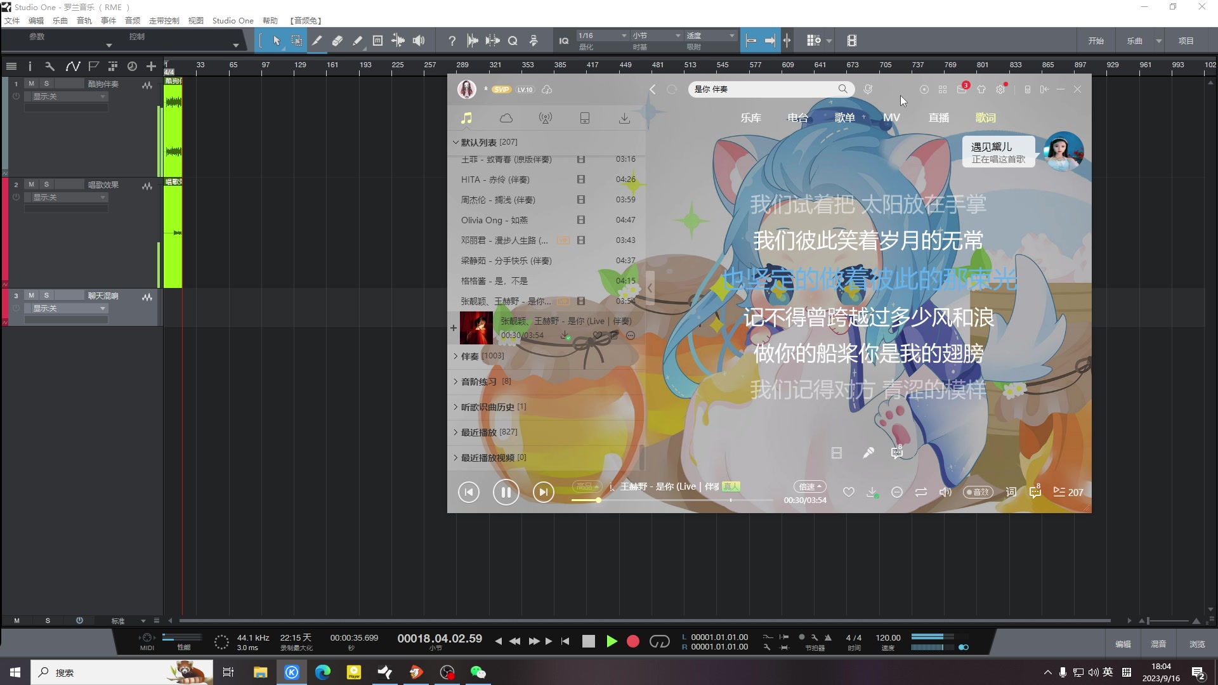Switch to 电台 tab in player
Viewport: 1218px width, 685px height.
[798, 117]
